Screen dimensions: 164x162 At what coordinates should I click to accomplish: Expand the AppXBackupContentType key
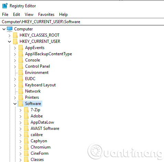coord(15,54)
